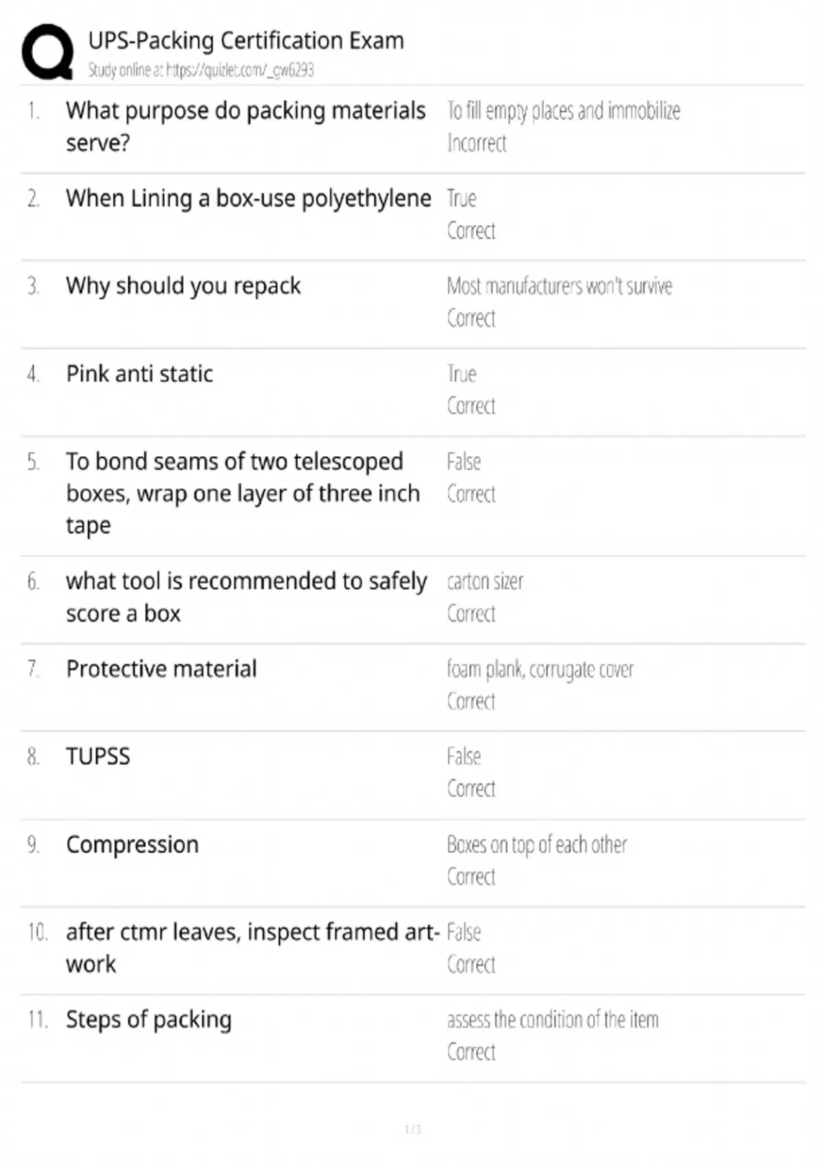Click answer 'To fill empty places and immobilize'
823x1166 pixels.
point(563,110)
